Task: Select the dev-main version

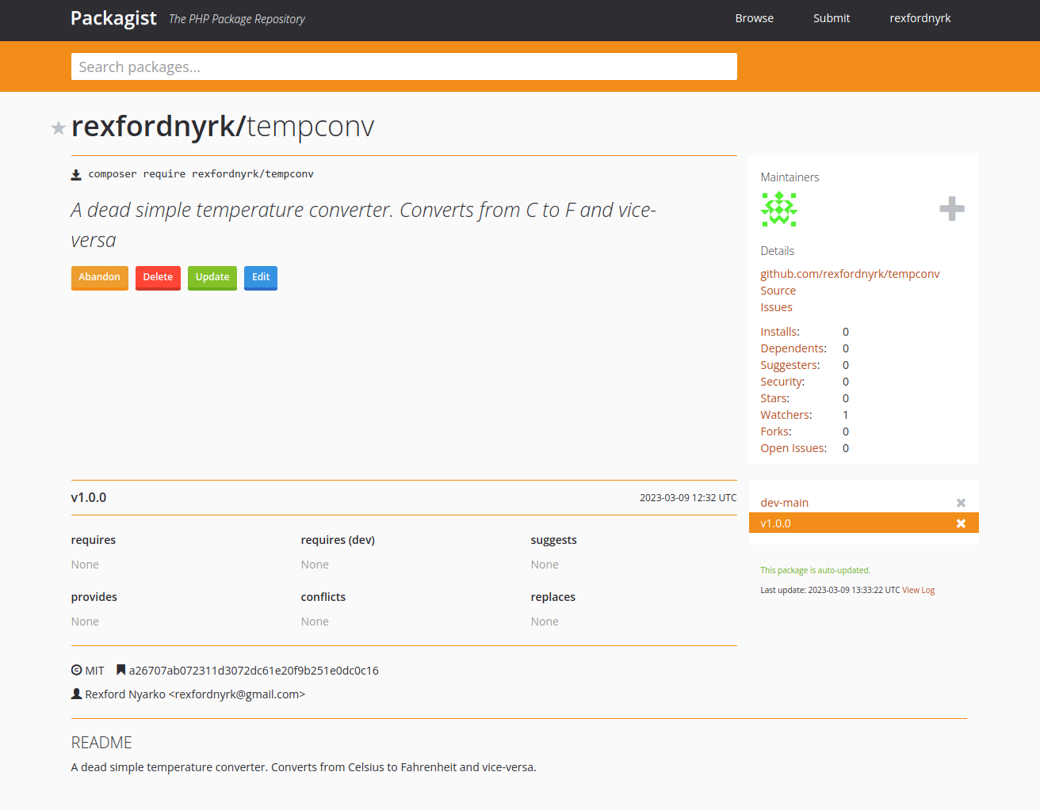Action: click(x=784, y=503)
